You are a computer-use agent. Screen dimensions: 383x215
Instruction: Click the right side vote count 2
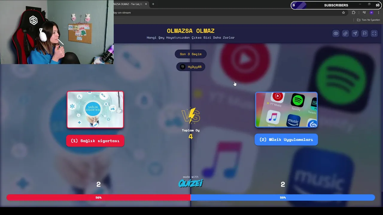283,185
